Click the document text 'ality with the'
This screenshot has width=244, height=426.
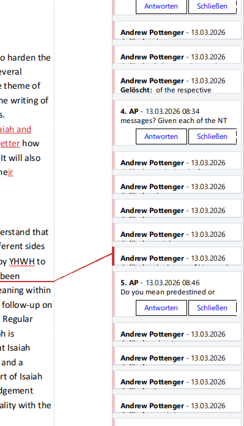click(26, 405)
